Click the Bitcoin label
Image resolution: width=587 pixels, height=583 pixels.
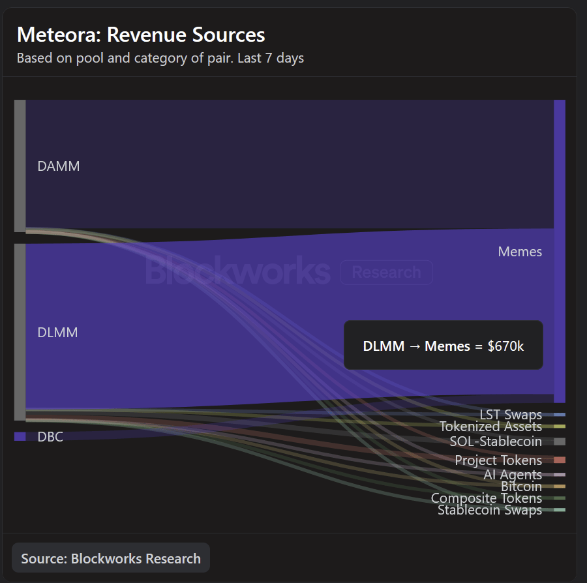pyautogui.click(x=522, y=486)
